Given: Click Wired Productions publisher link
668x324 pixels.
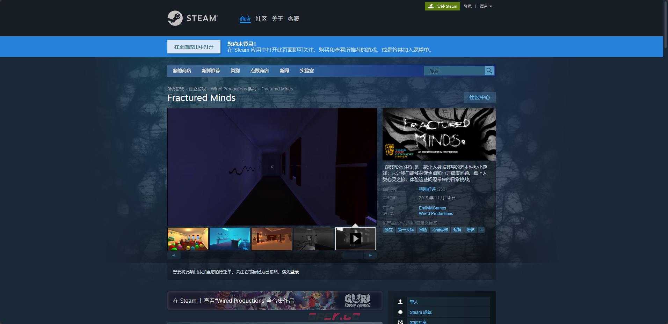Looking at the screenshot, I should pos(436,214).
